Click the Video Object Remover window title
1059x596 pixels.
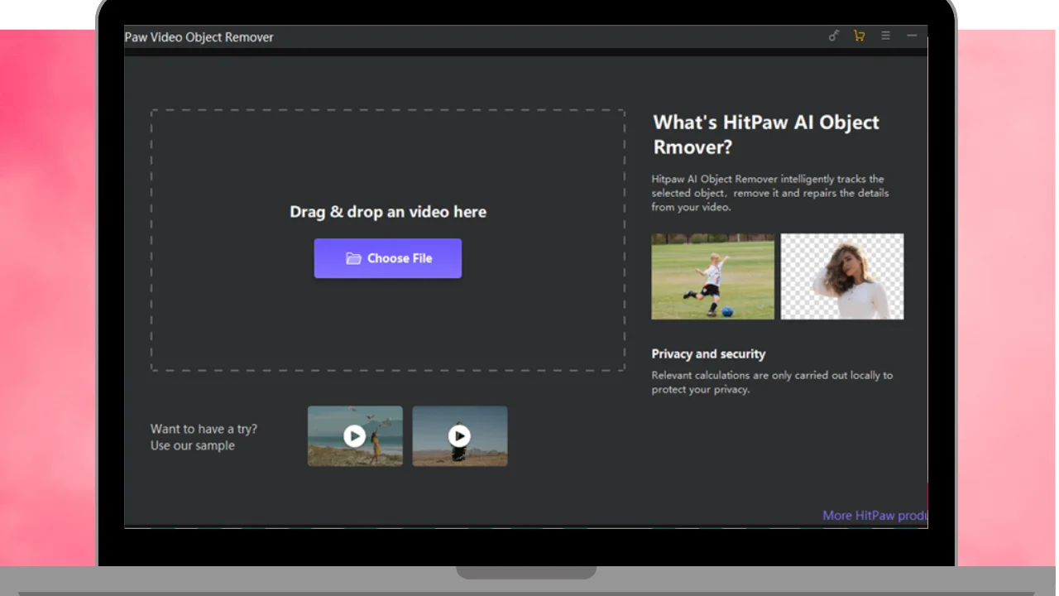point(199,37)
